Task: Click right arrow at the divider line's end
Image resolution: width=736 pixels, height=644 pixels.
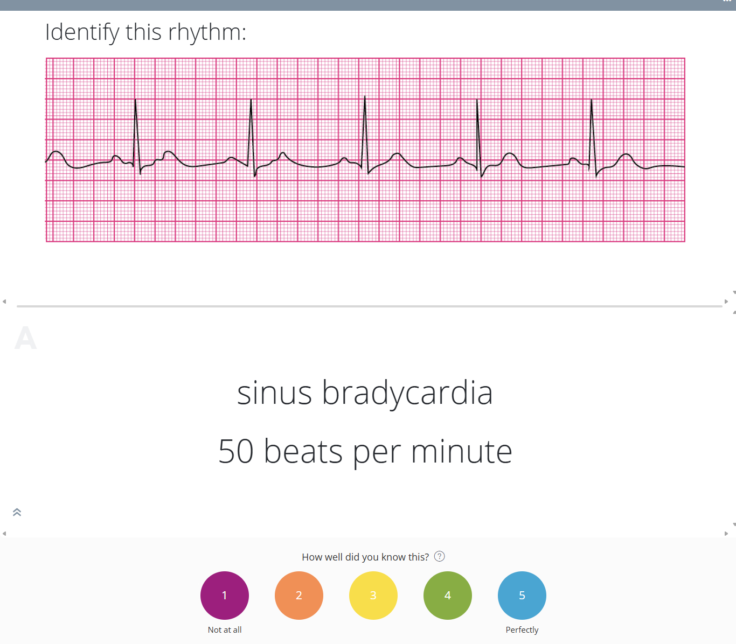Action: click(726, 302)
